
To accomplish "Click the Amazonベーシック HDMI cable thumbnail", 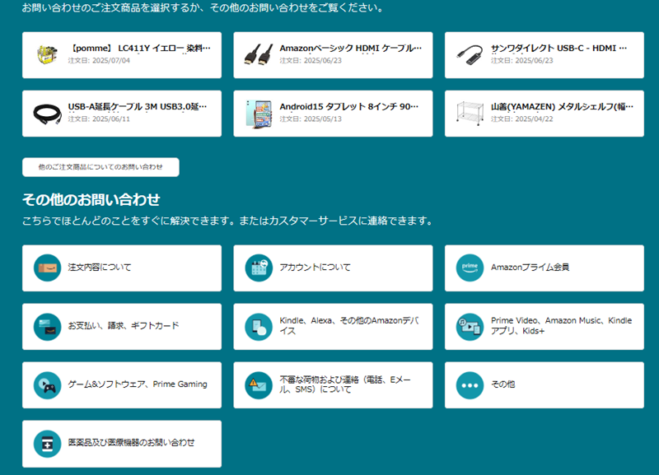I will [259, 55].
